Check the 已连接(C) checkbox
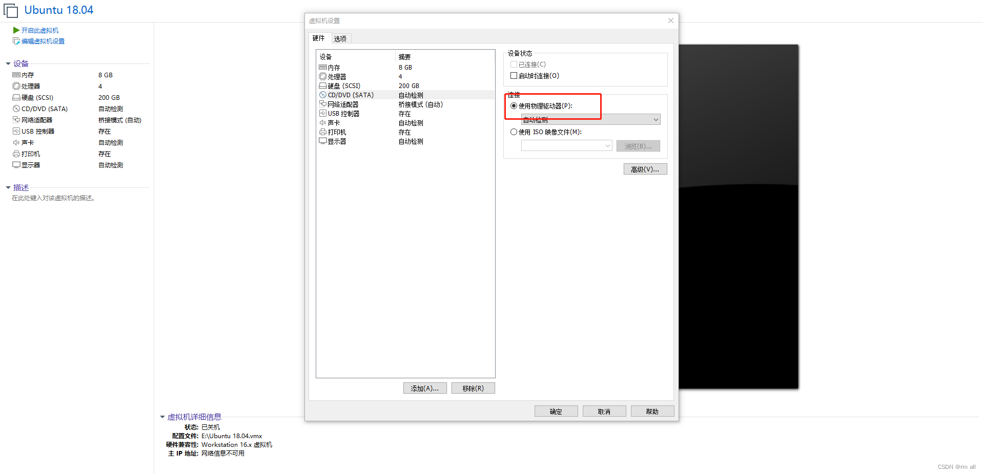The image size is (983, 474). [514, 64]
